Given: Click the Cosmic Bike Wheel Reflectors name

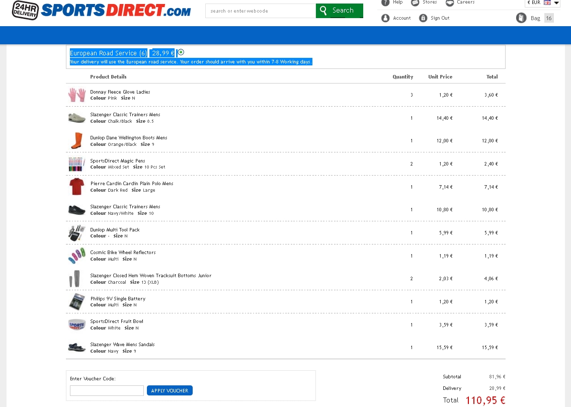Looking at the screenshot, I should [x=123, y=252].
